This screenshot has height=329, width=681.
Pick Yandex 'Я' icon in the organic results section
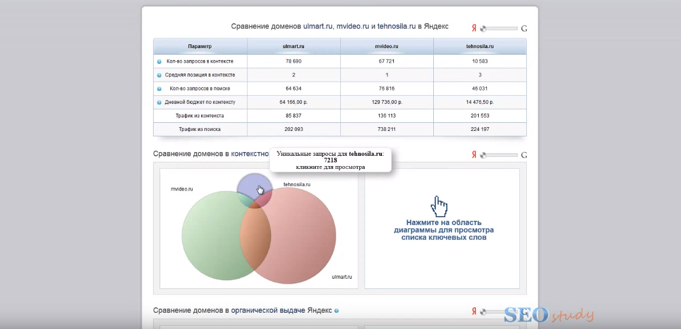474,311
